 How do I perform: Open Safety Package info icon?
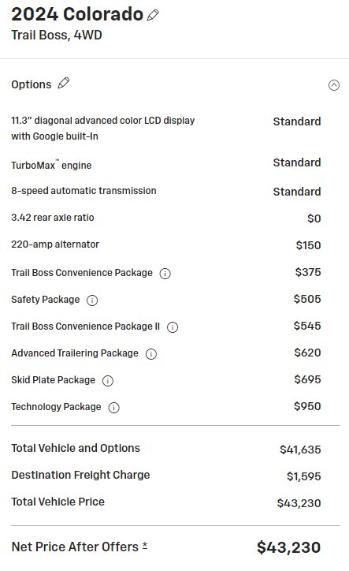pyautogui.click(x=92, y=300)
